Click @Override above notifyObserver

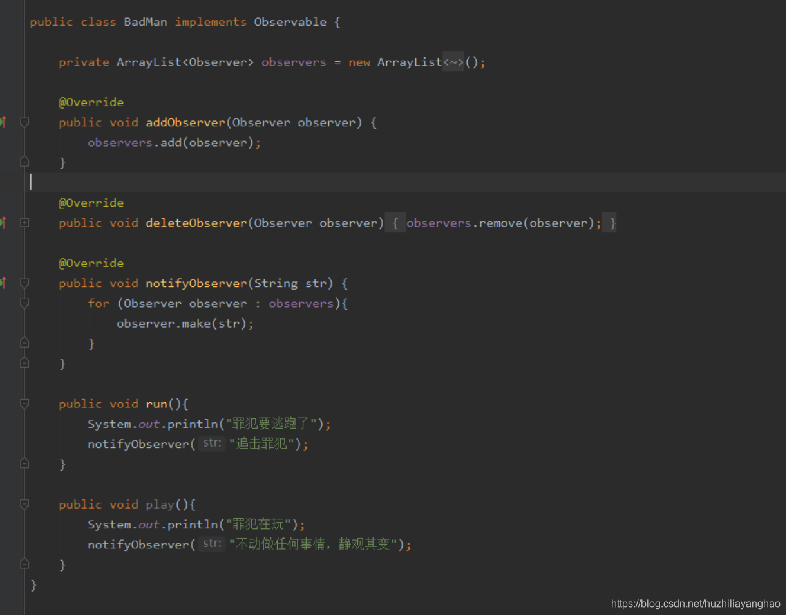coord(91,263)
